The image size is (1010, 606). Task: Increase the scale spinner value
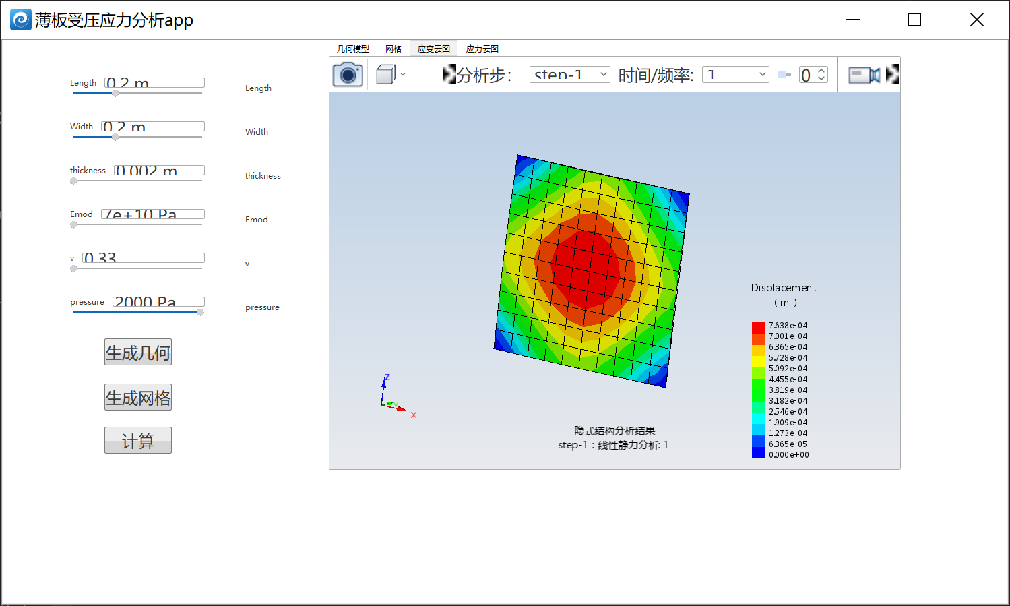(x=821, y=71)
